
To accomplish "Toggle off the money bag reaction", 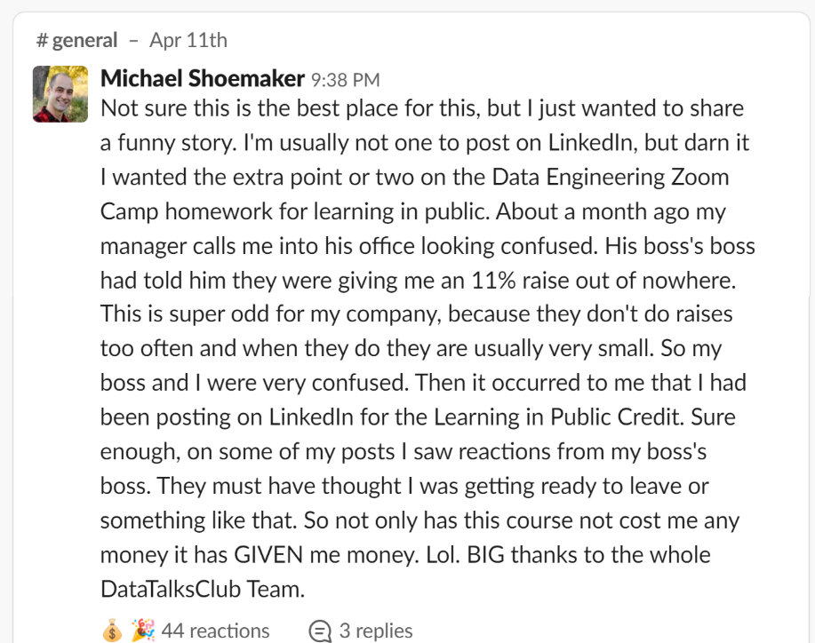I will [x=110, y=631].
